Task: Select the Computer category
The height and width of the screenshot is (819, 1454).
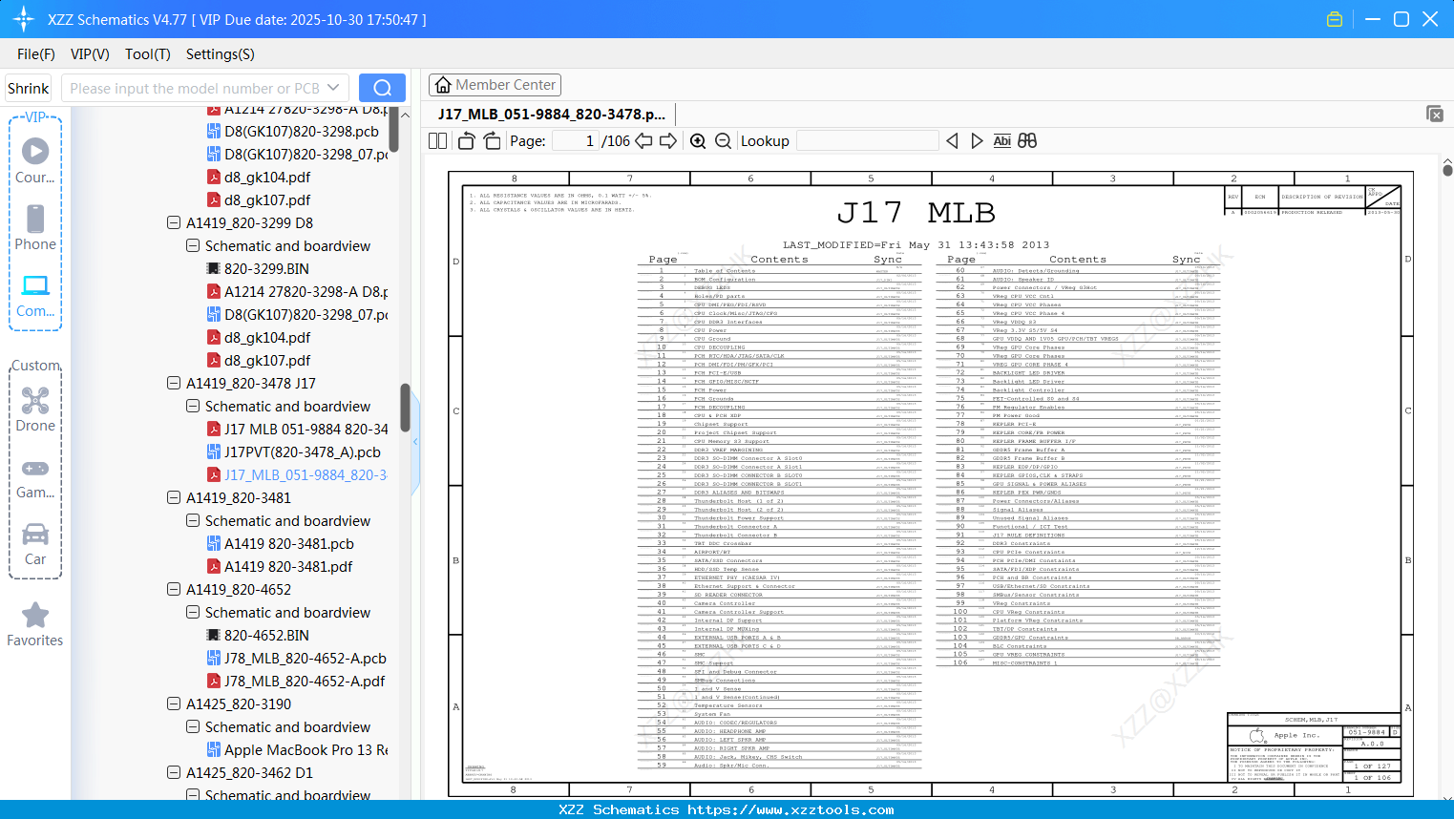Action: coord(35,295)
